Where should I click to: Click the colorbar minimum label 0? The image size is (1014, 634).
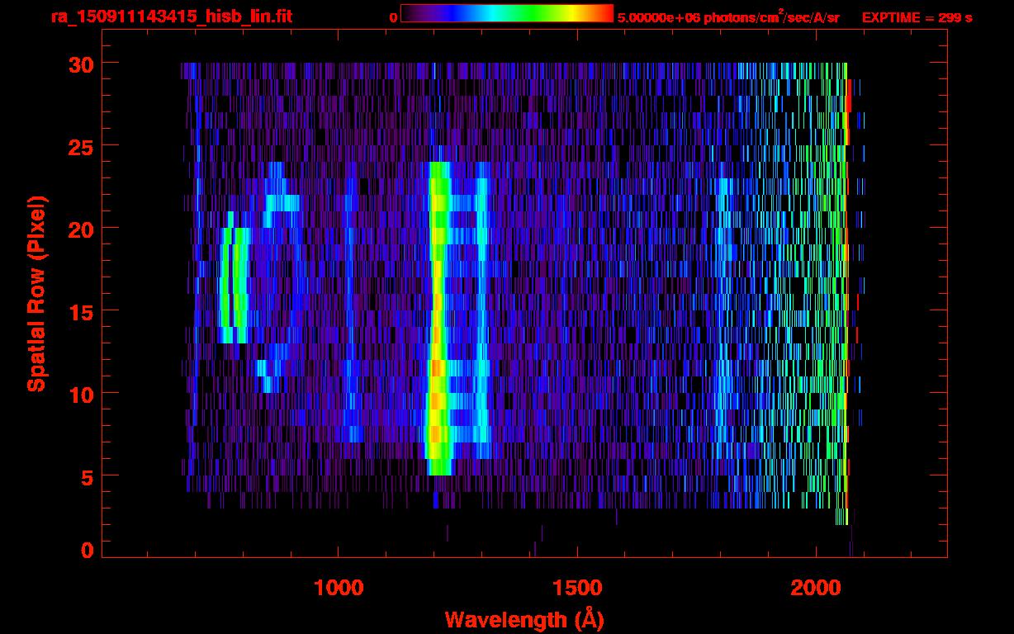(x=393, y=17)
